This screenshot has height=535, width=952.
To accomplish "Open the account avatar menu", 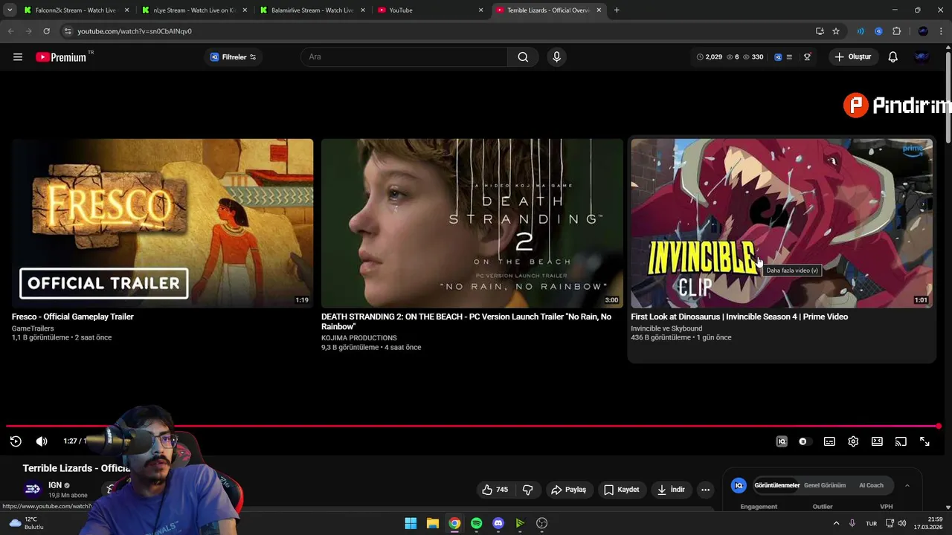I will (922, 57).
